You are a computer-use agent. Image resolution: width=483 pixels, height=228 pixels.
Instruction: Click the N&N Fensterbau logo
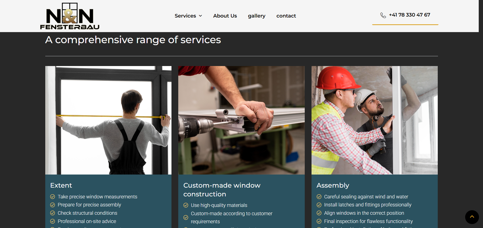pos(70,16)
